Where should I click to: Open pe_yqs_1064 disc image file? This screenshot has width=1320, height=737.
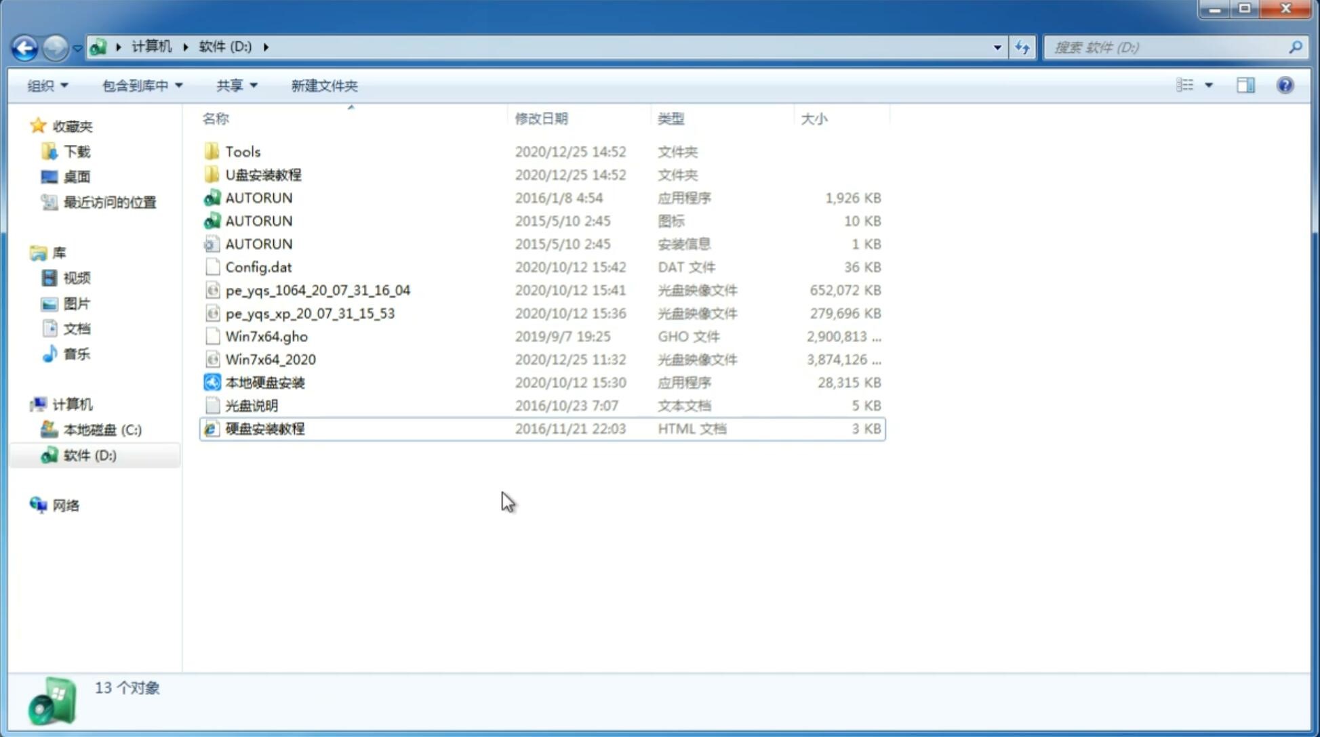coord(317,290)
